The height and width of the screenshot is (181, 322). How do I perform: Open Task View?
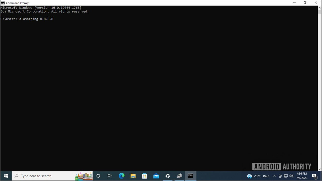109,176
